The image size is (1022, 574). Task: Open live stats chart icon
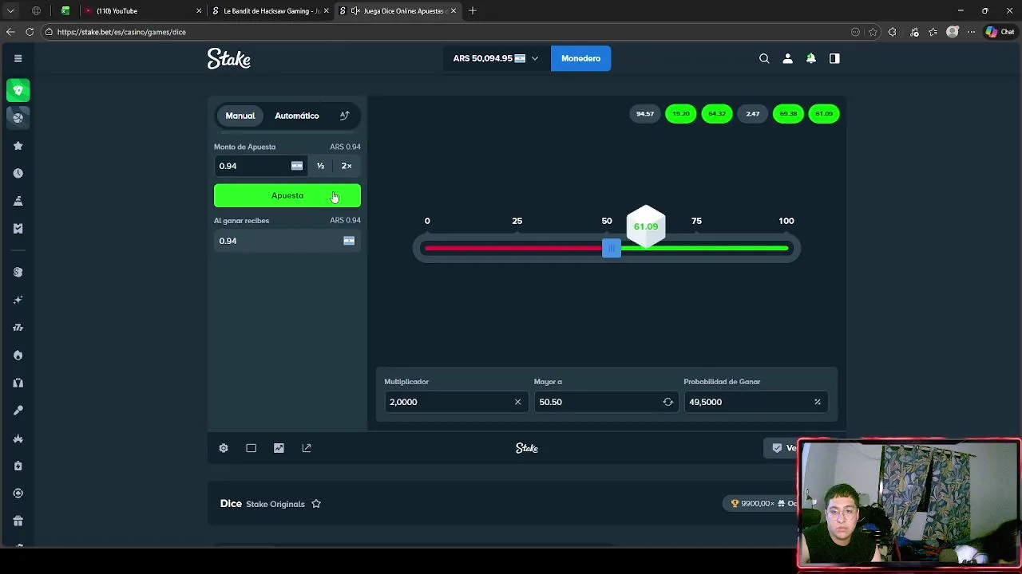coord(279,448)
